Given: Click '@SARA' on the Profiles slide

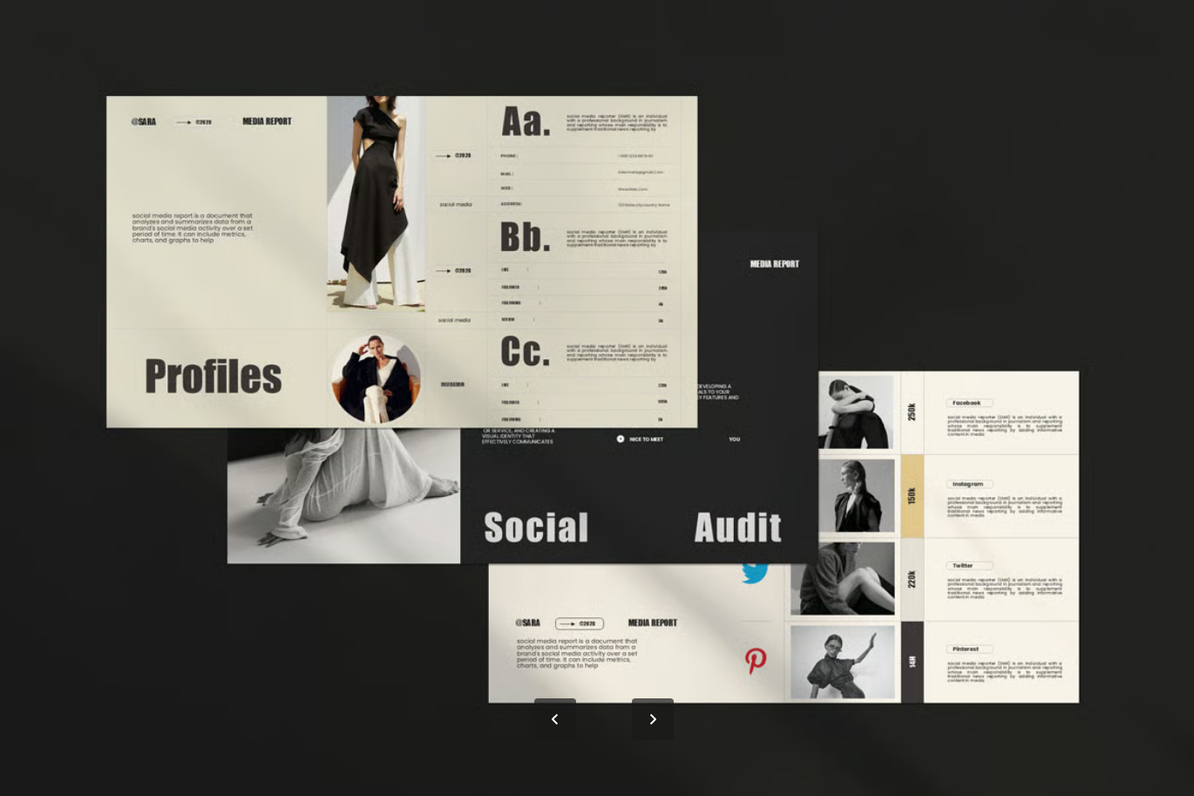Looking at the screenshot, I should [144, 122].
